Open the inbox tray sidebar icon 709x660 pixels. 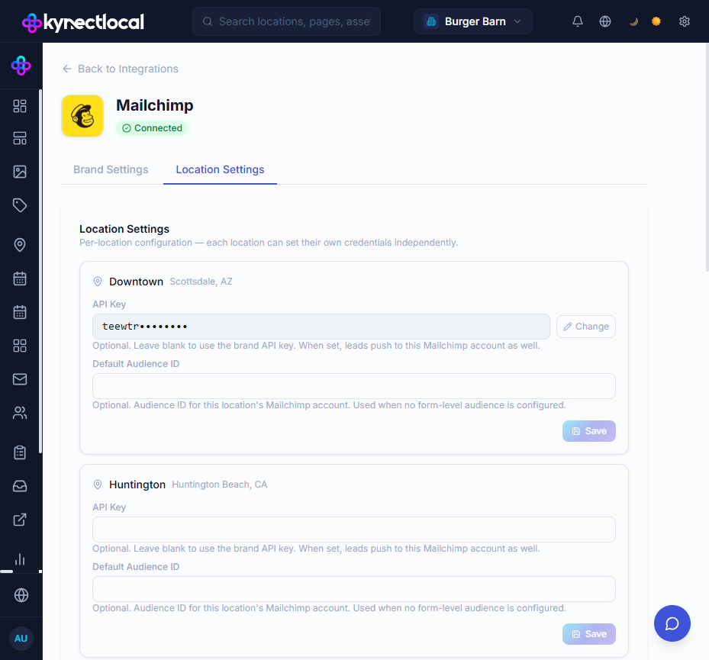click(x=20, y=486)
